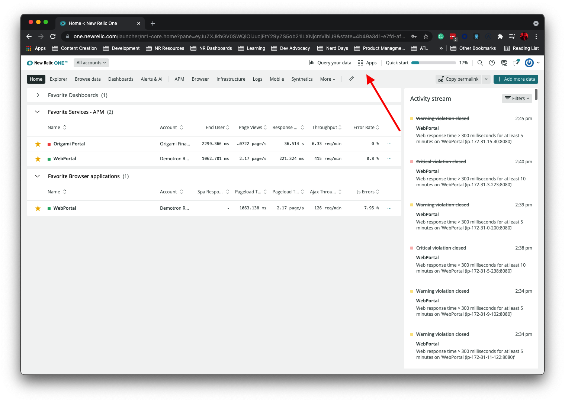Screen dimensions: 565x402
Task: Sort services by Name column
Action: (57, 128)
